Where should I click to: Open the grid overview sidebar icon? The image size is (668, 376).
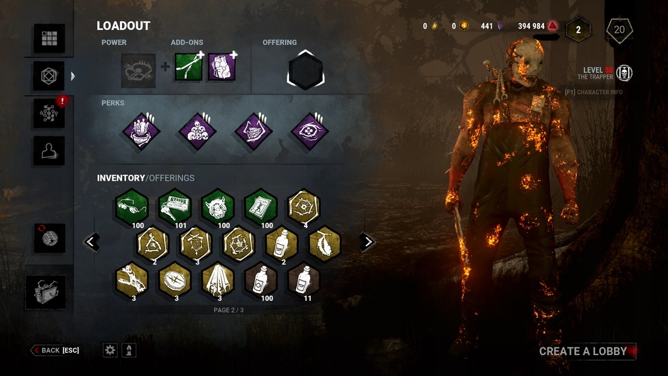(x=49, y=39)
